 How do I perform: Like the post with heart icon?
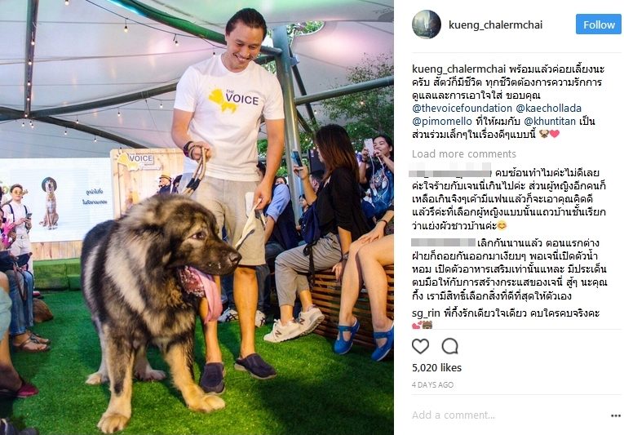(x=420, y=346)
